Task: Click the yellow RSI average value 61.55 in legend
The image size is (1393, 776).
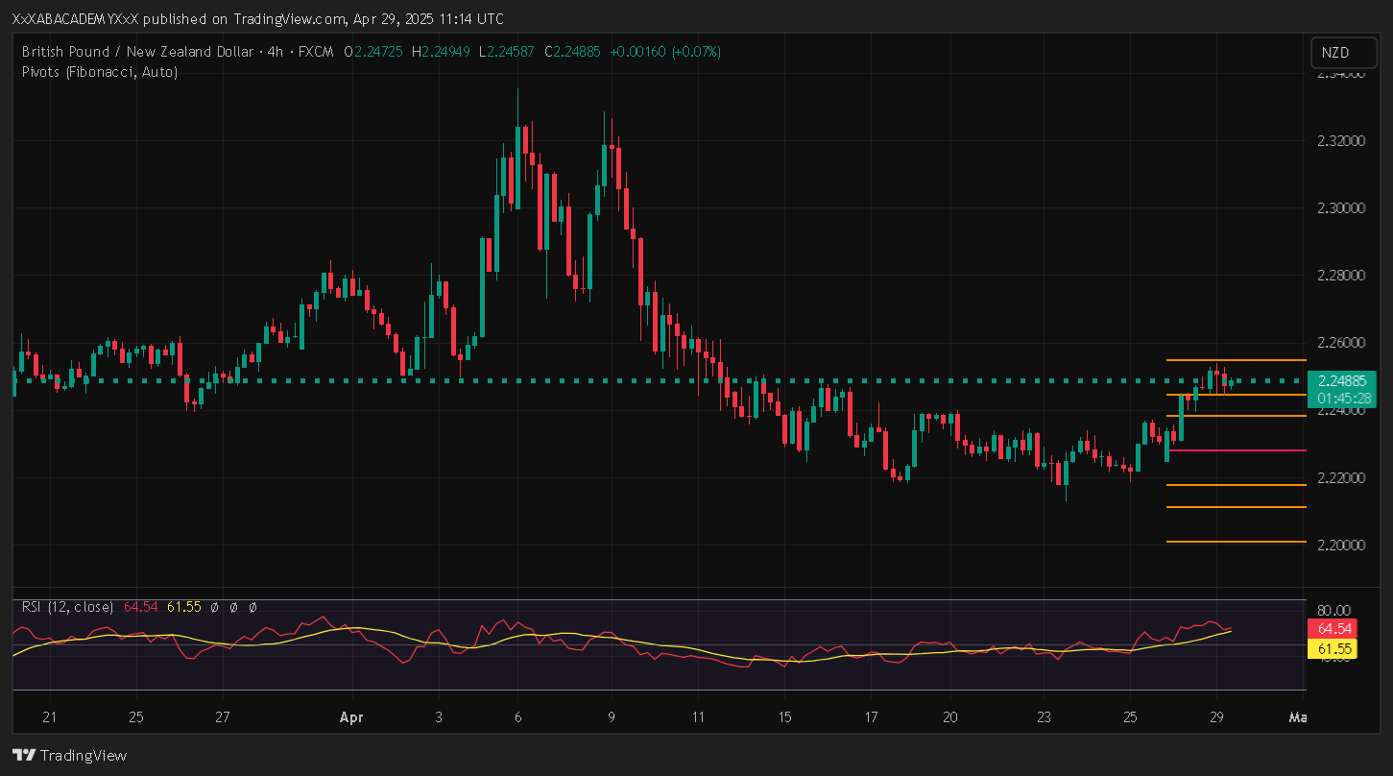Action: tap(184, 607)
